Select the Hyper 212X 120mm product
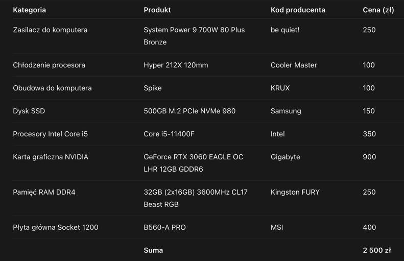Screen dimensions: 404x261 point(176,65)
